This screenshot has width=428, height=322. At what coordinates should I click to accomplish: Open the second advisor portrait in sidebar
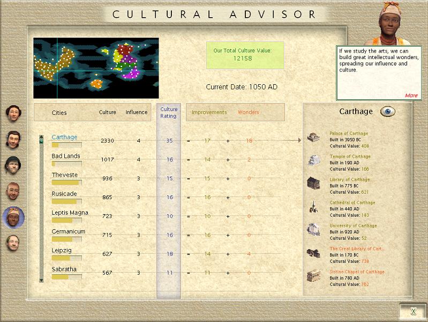tap(13, 139)
